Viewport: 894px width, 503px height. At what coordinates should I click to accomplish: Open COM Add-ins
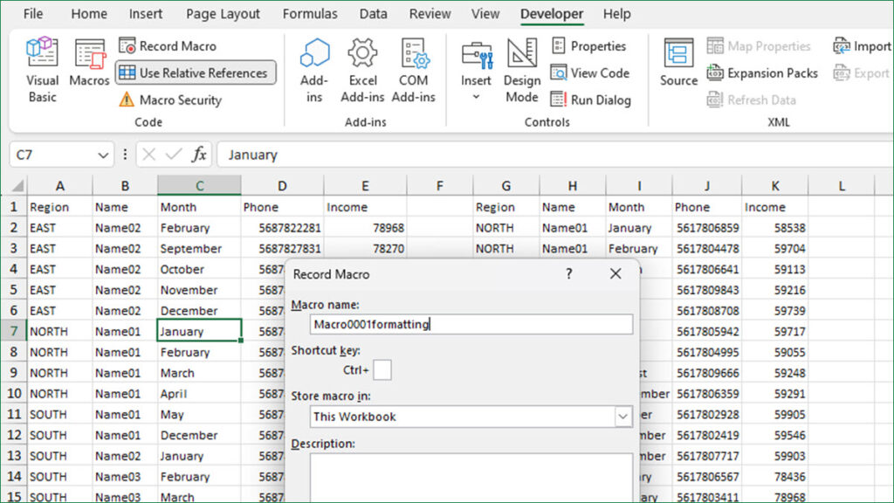[413, 70]
